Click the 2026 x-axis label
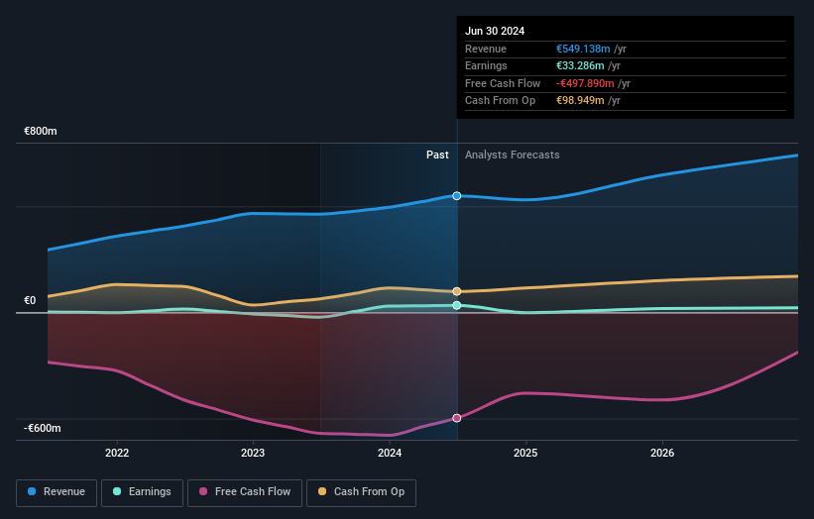Viewport: 814px width, 519px height. coord(662,453)
